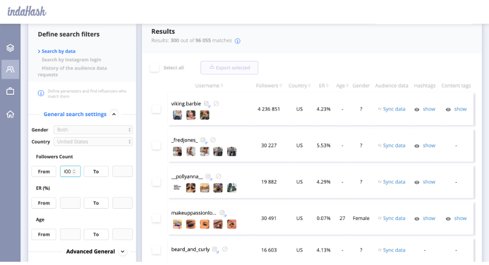Click eye icon for _fredjones_ hashtags
The image size is (489, 265).
pos(417,146)
